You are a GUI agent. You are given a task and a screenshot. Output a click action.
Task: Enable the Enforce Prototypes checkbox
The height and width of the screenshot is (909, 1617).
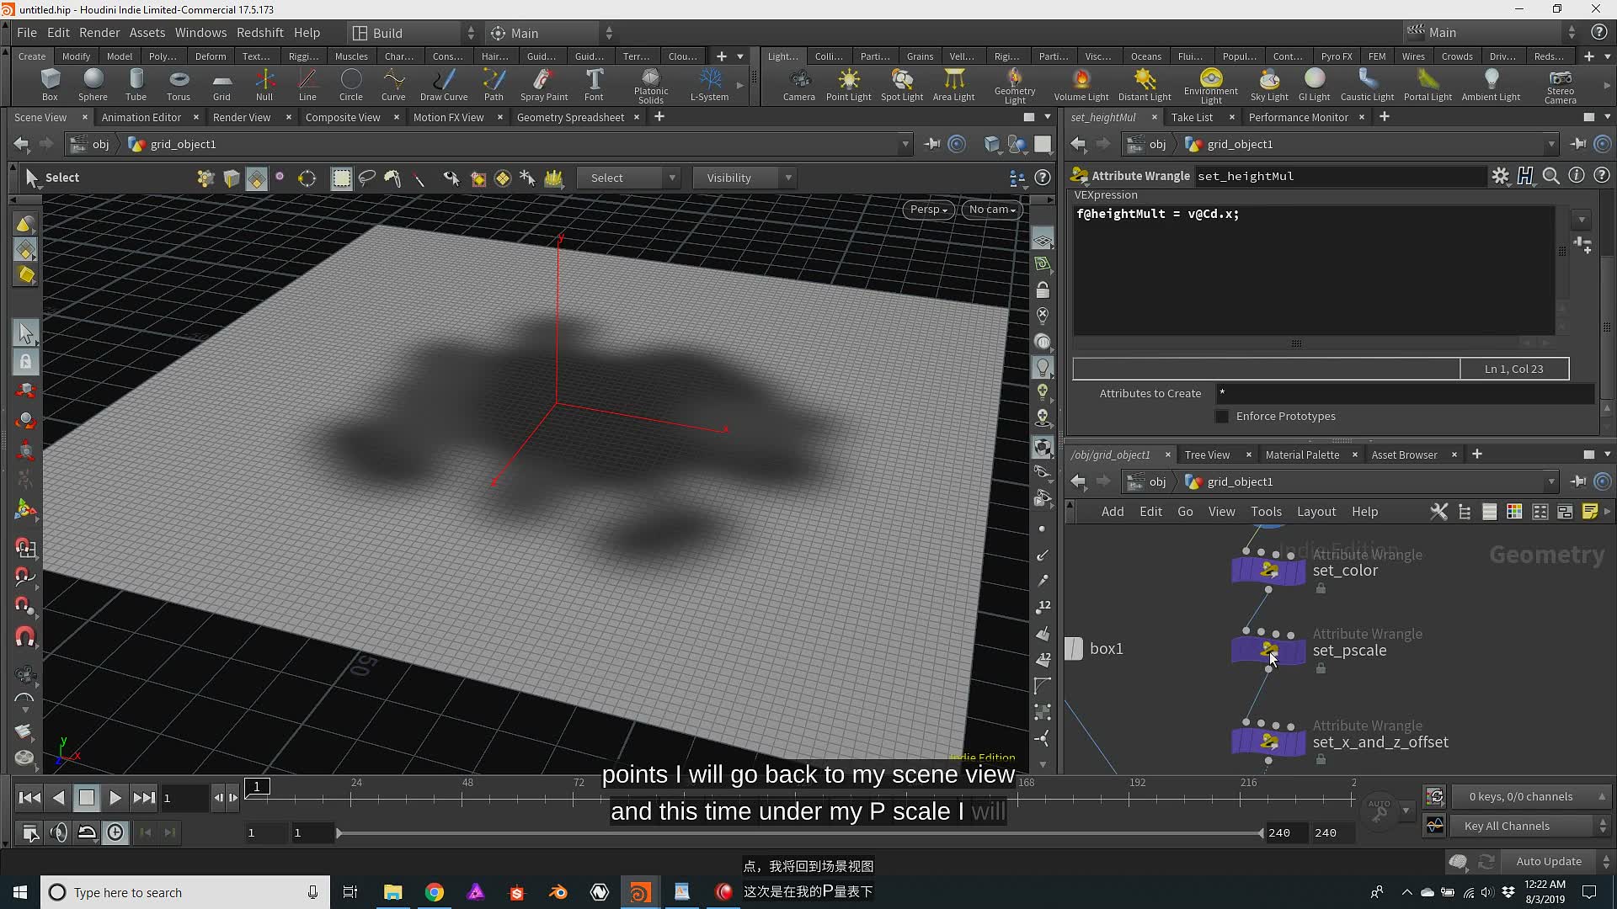tap(1222, 417)
